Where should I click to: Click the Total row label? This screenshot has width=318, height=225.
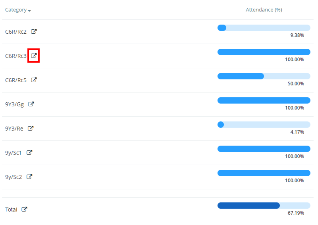tap(12, 209)
